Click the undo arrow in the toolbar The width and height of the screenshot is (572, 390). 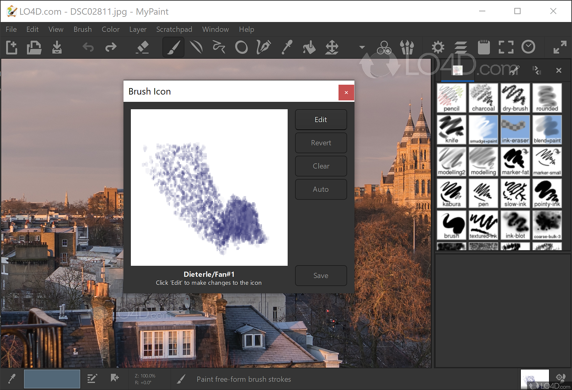click(88, 47)
